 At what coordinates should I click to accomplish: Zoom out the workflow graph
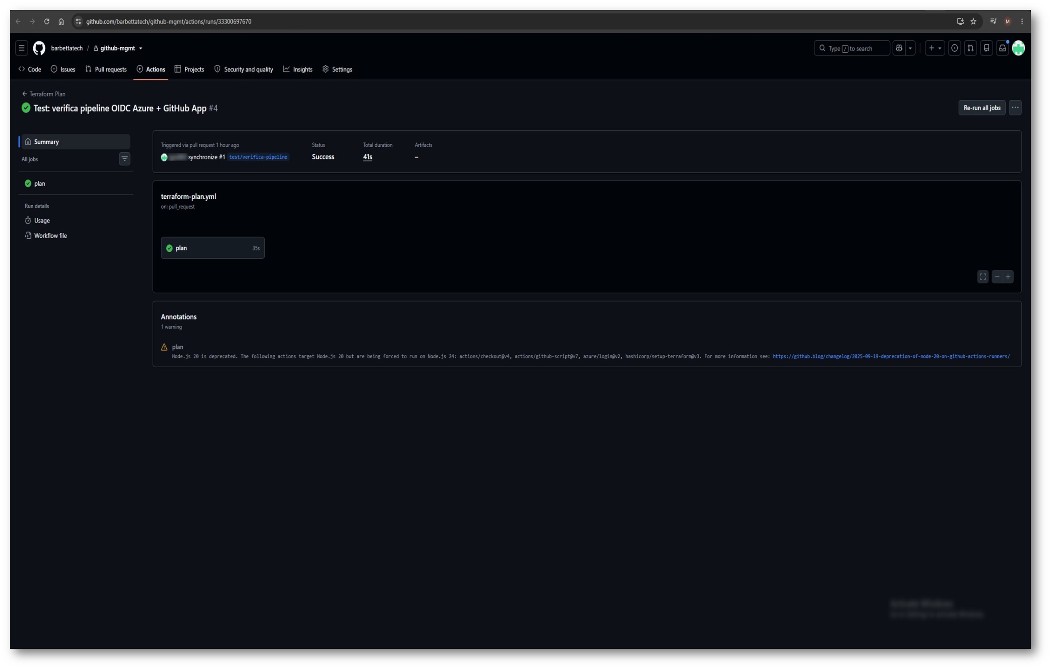(997, 277)
